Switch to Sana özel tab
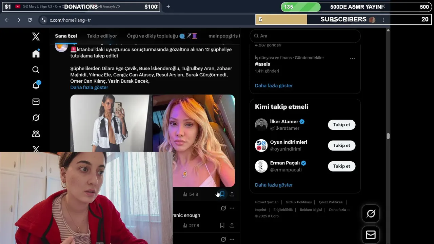Image resolution: width=434 pixels, height=244 pixels. [66, 36]
